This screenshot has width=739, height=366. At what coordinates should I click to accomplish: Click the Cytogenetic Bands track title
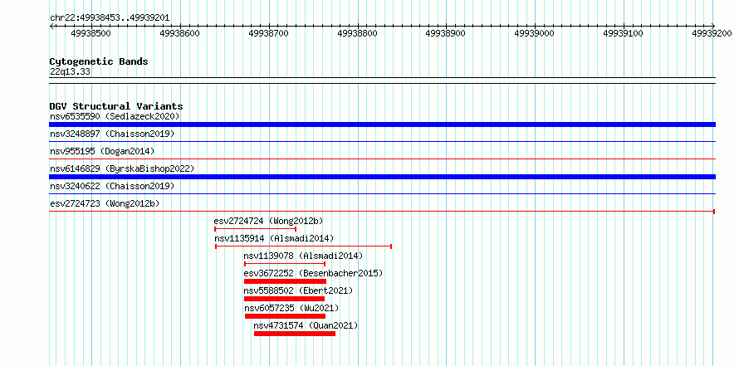99,61
